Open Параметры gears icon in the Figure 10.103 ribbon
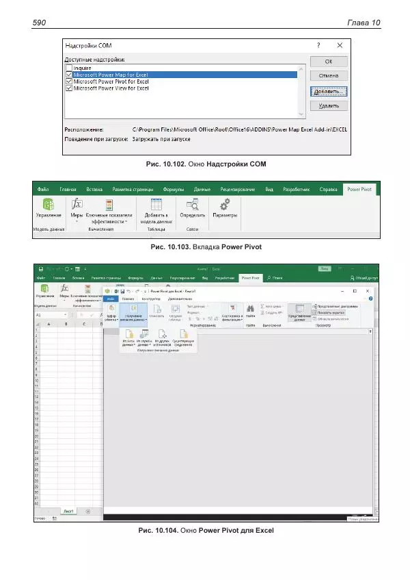The image size is (410, 580). [x=225, y=204]
